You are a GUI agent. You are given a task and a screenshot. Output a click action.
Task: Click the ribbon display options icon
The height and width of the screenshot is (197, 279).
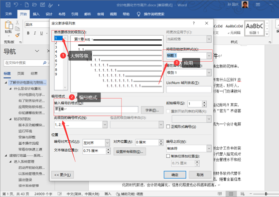(x=258, y=4)
